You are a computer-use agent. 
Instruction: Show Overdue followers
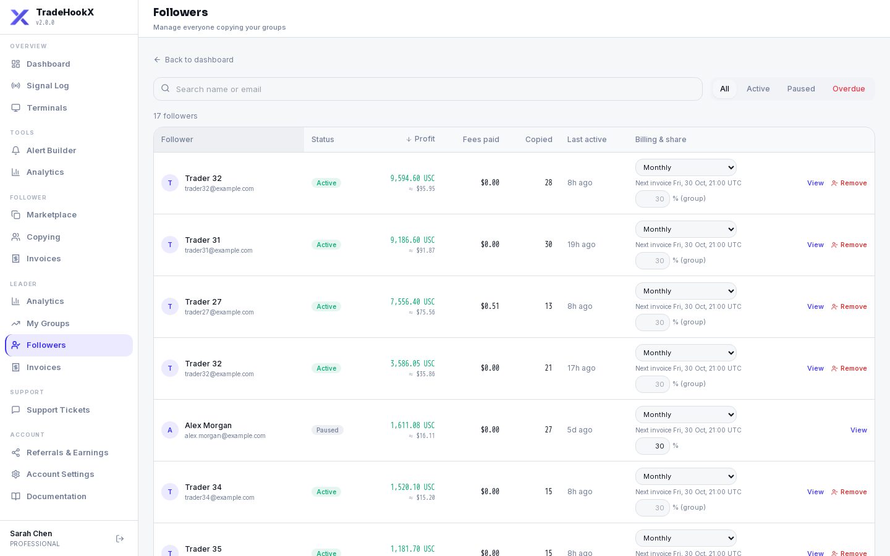[x=849, y=89]
